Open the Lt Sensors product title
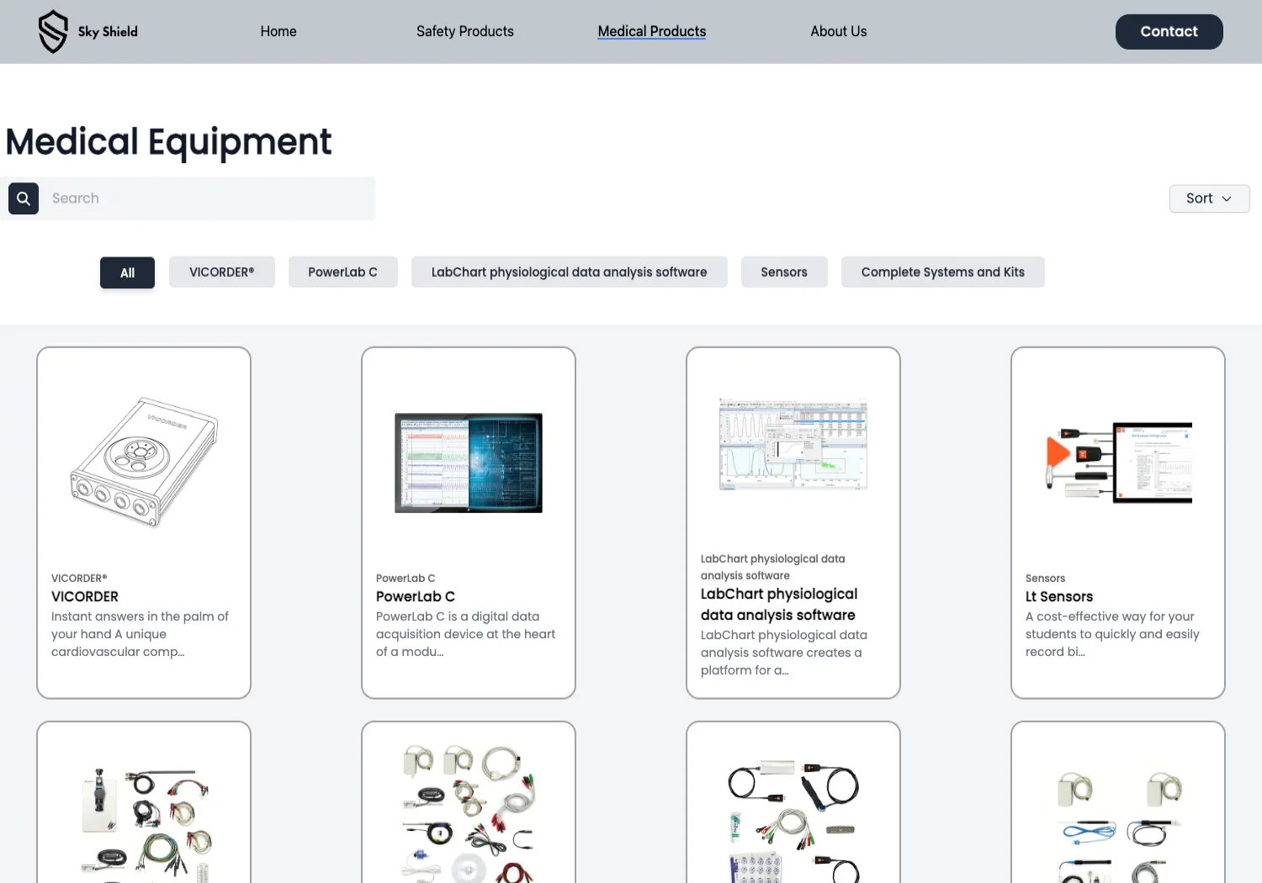This screenshot has width=1262, height=883. tap(1059, 597)
